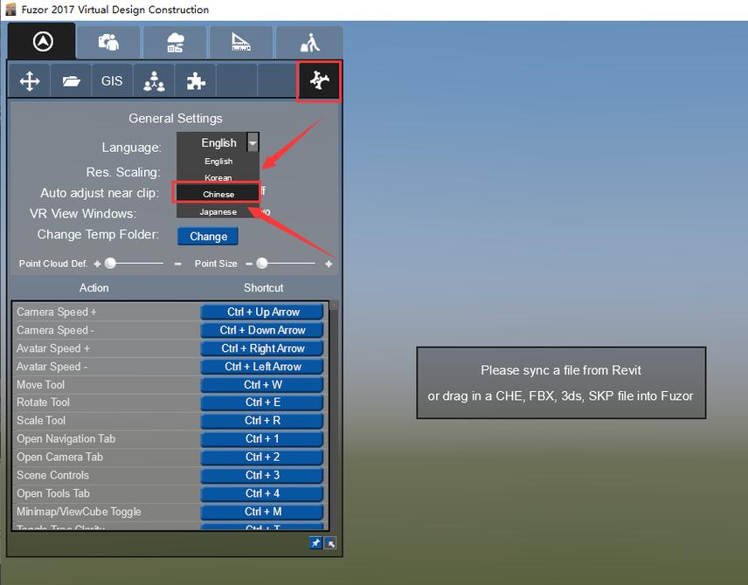Click the people hierarchy icon
Viewport: 748px width, 585px height.
pyautogui.click(x=154, y=81)
